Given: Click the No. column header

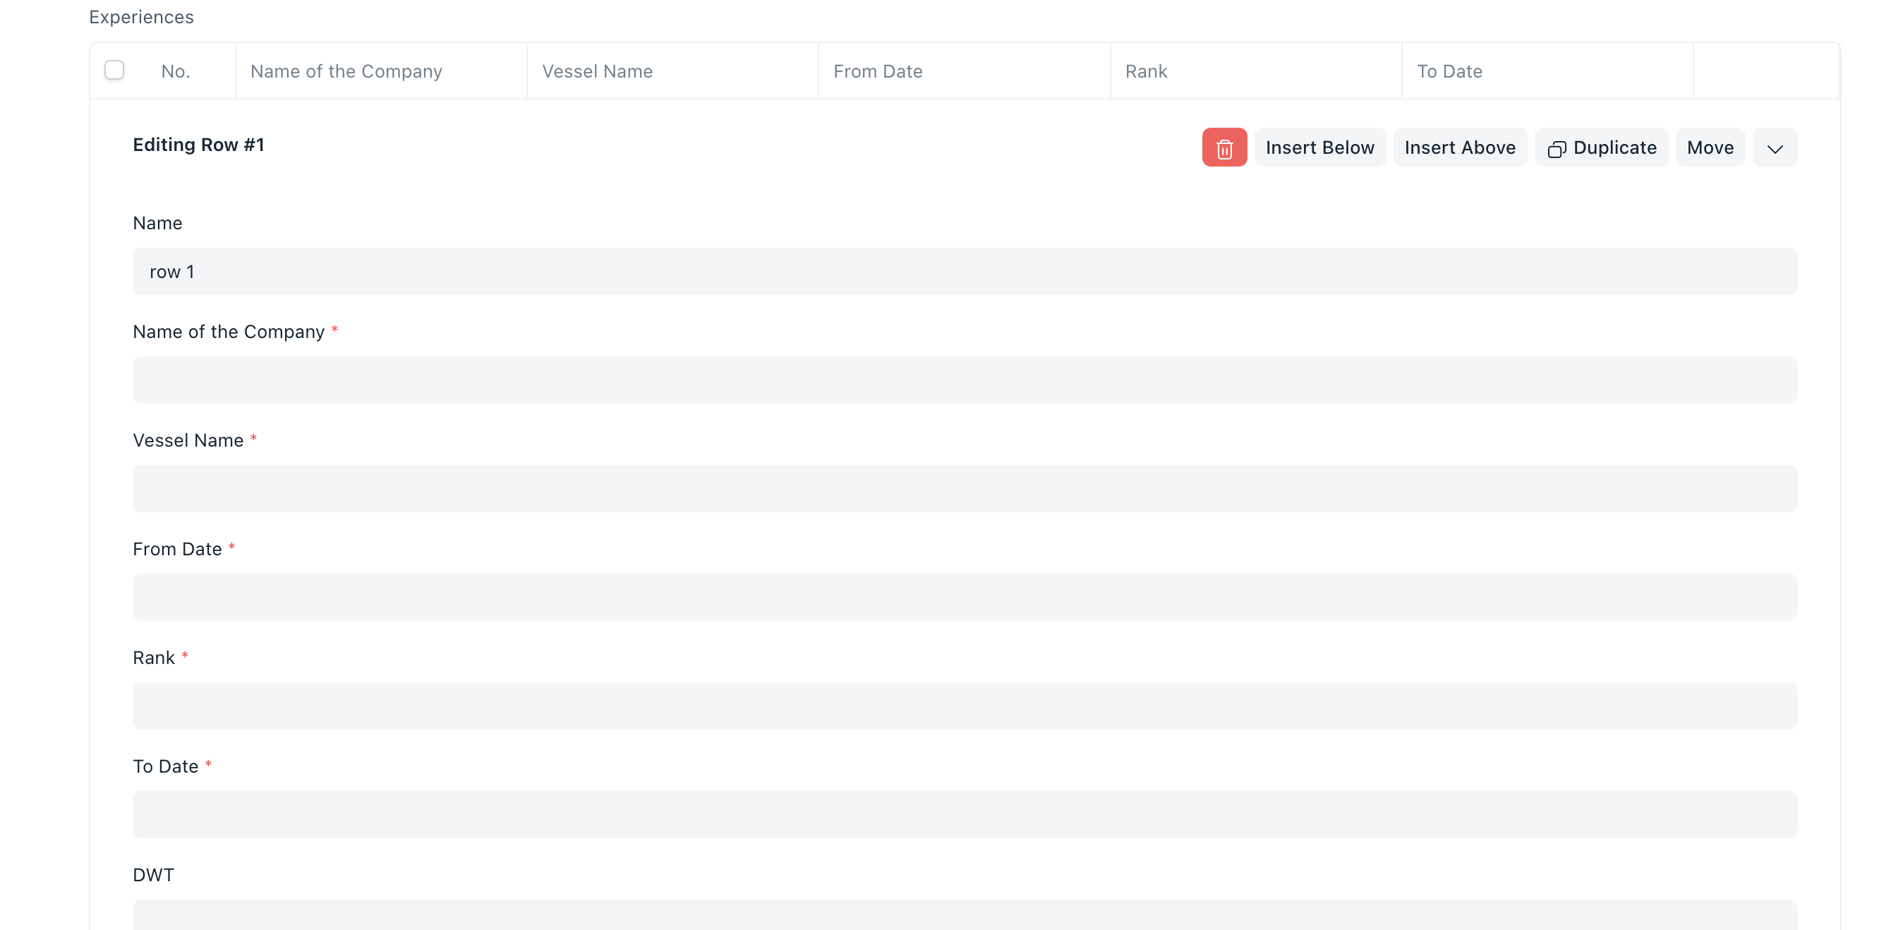Looking at the screenshot, I should [x=176, y=71].
